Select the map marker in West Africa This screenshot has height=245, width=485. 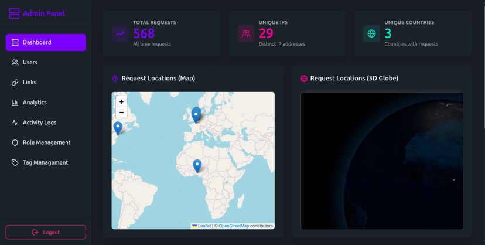click(197, 166)
